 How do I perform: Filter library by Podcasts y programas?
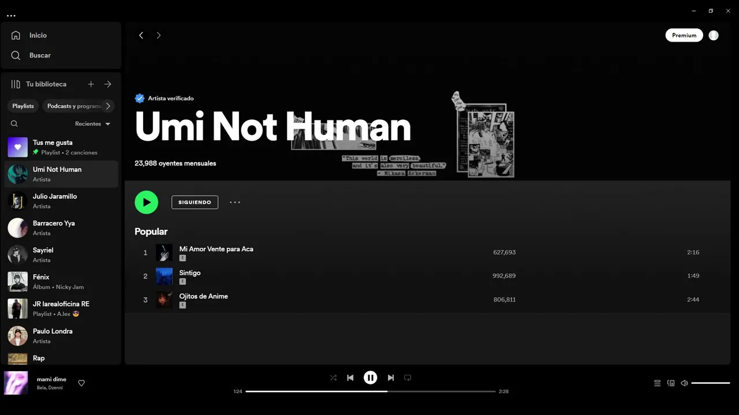point(73,106)
